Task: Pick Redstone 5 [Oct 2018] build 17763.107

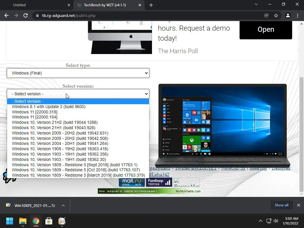Action: (x=78, y=170)
